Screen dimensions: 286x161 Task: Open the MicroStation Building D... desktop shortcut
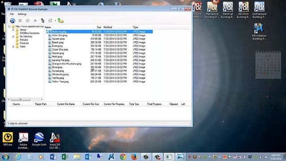(x=259, y=32)
